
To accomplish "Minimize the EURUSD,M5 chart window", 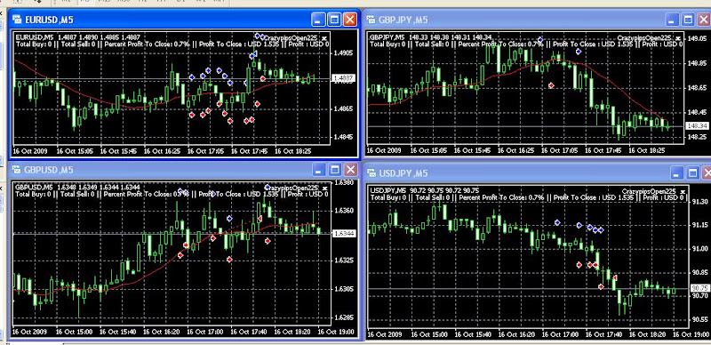I will click(x=319, y=20).
